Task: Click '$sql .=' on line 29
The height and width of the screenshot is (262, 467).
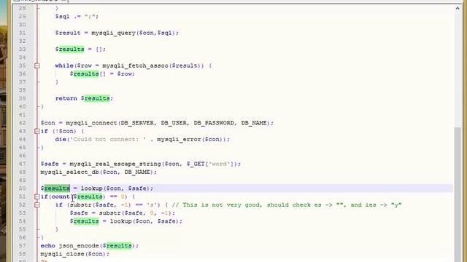Action: (68, 17)
